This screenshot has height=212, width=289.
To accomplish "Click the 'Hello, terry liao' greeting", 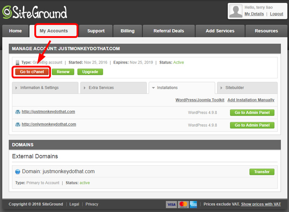I will tap(259, 7).
